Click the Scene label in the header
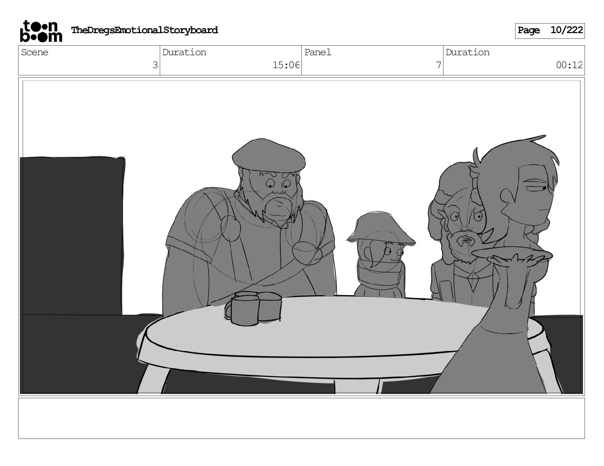Screen dimensions: 604x466 click(x=35, y=53)
